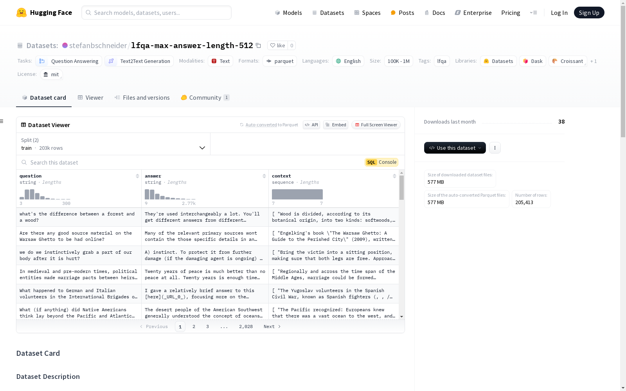Viewport: 626px width, 391px height.
Task: Click the heart like button
Action: (x=277, y=45)
